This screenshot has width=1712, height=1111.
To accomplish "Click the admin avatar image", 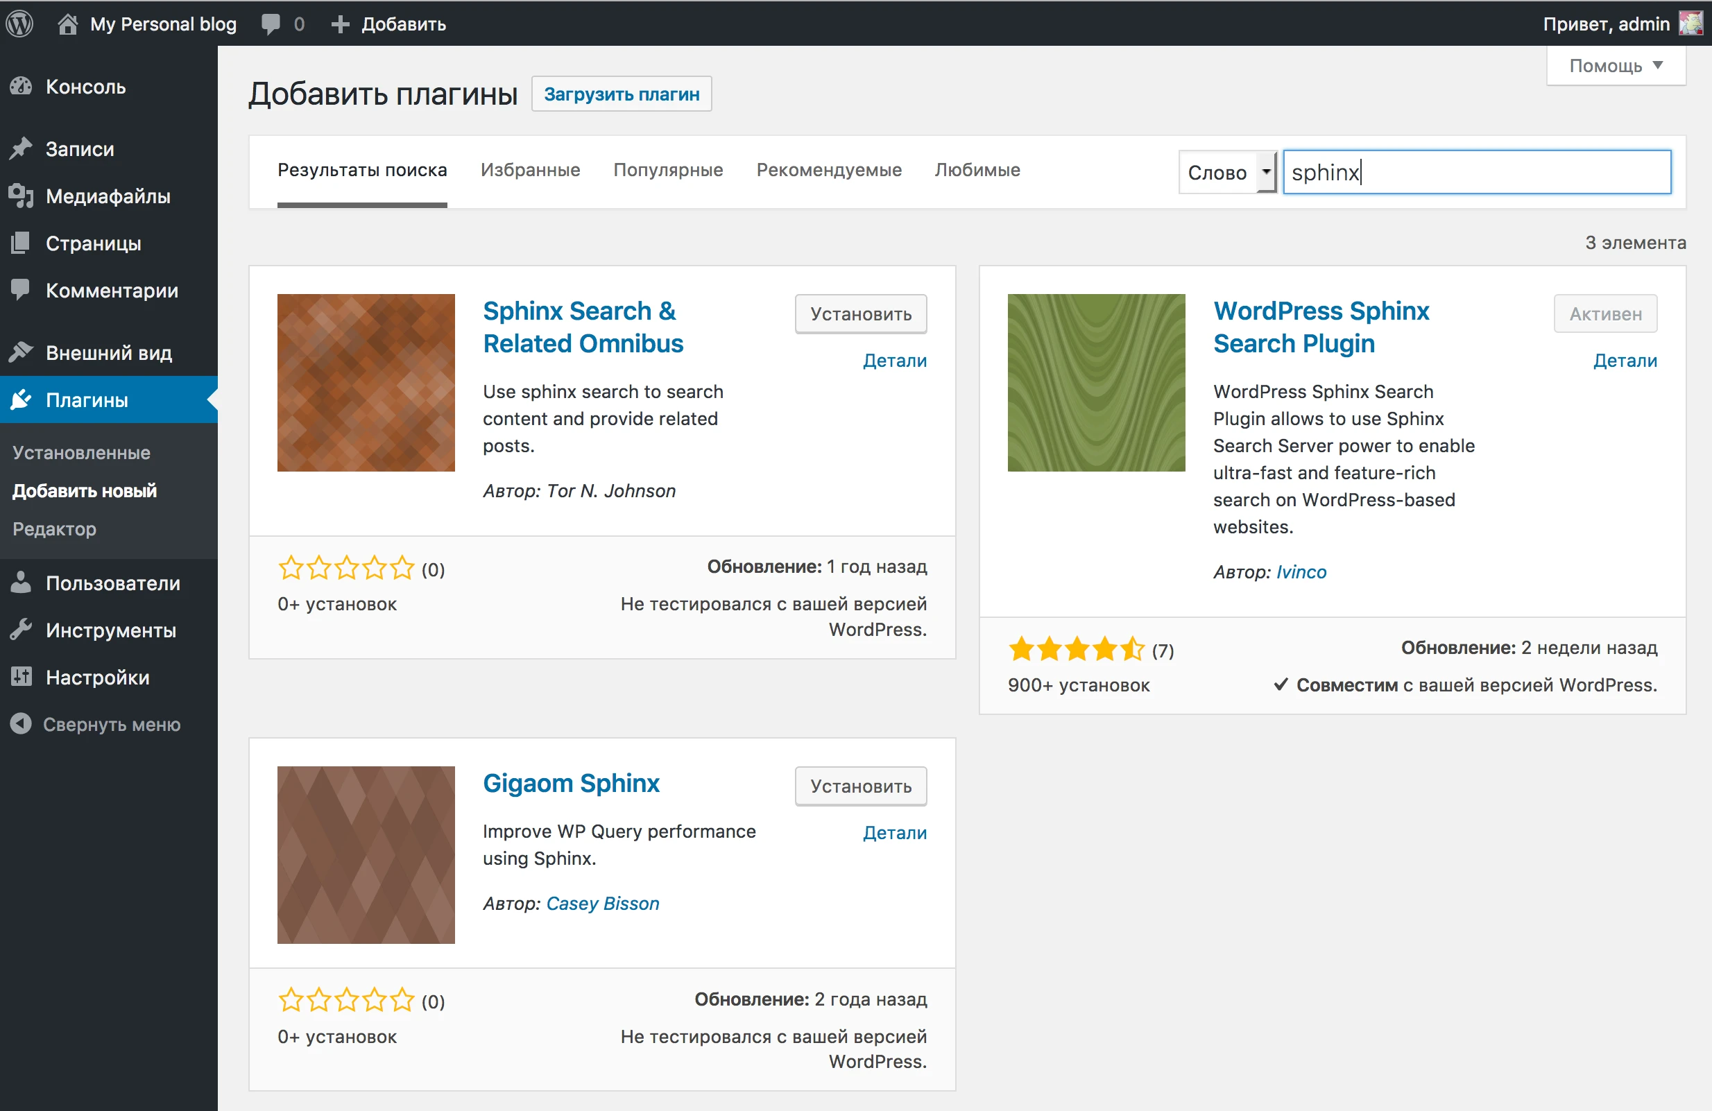I will 1690,24.
